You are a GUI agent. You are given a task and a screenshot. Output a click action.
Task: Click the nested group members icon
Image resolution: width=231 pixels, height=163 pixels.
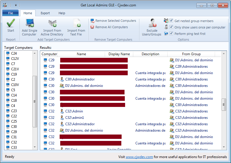pyautogui.click(x=166, y=21)
